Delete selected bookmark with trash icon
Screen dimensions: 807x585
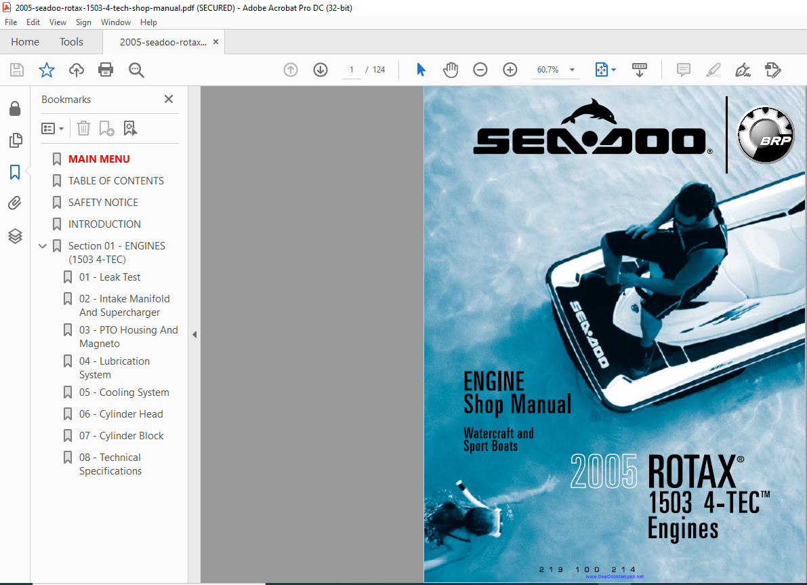coord(83,128)
